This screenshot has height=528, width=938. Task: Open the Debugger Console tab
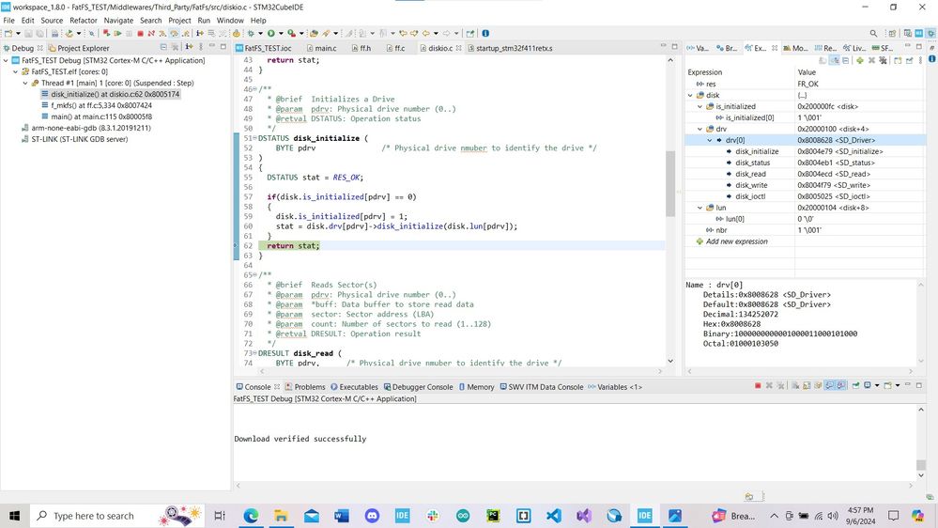pos(418,387)
